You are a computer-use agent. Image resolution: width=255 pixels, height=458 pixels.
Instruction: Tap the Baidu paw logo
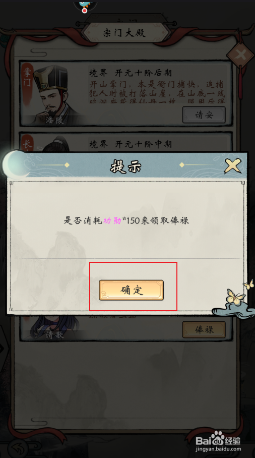(217, 439)
